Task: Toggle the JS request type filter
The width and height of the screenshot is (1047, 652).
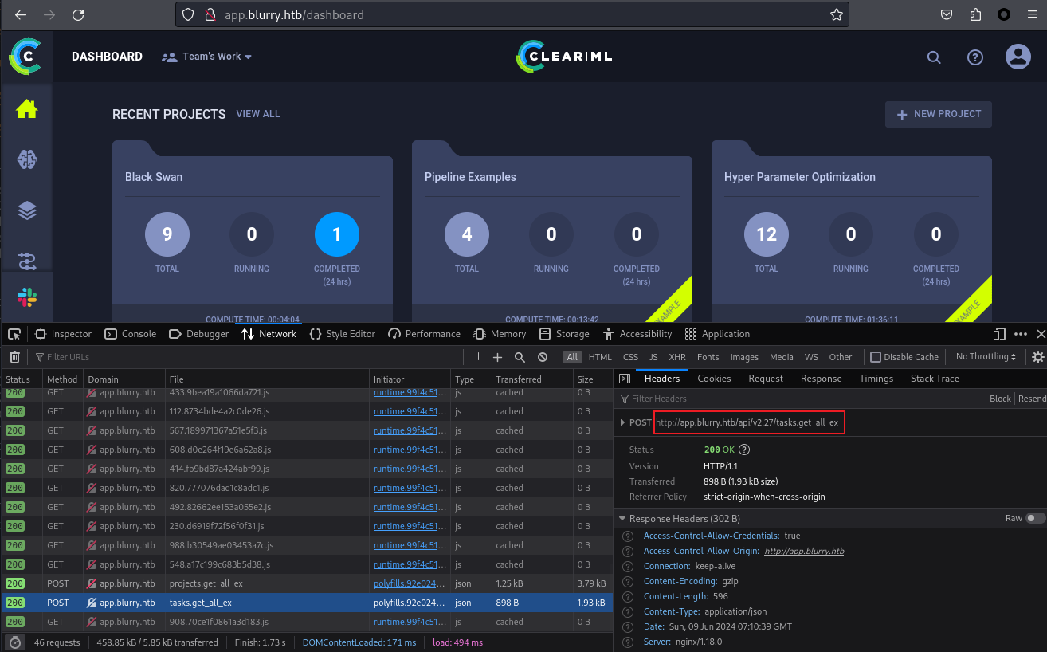Action: click(653, 357)
